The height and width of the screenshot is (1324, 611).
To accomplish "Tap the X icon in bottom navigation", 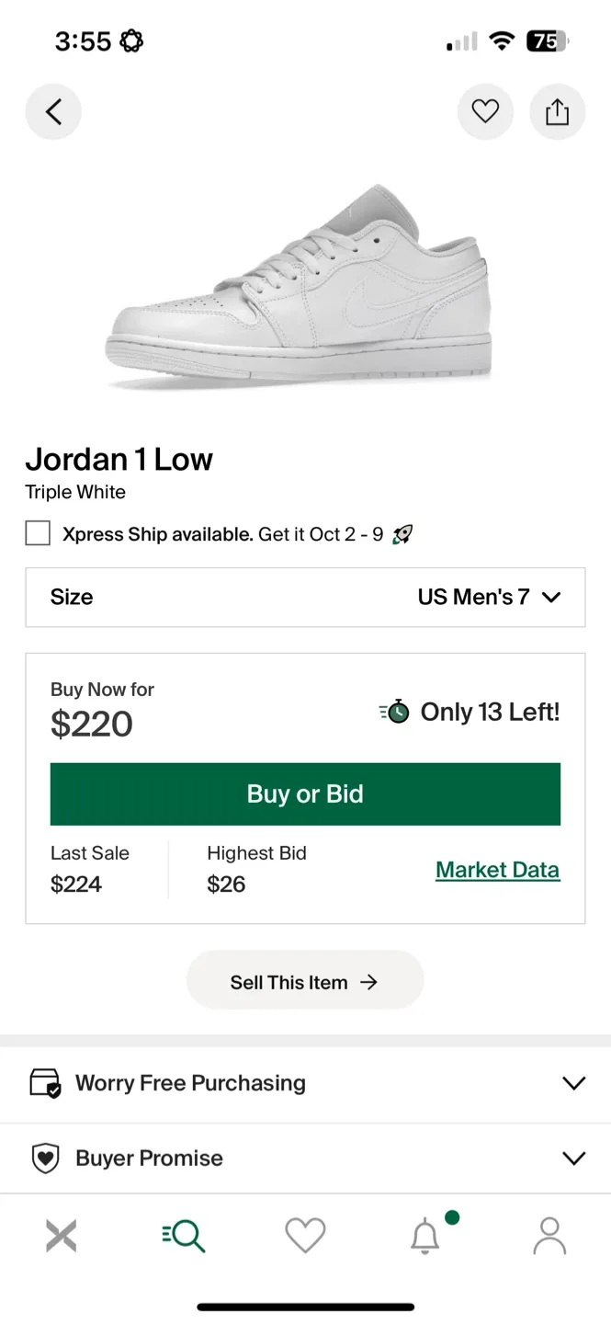I will 61,1236.
